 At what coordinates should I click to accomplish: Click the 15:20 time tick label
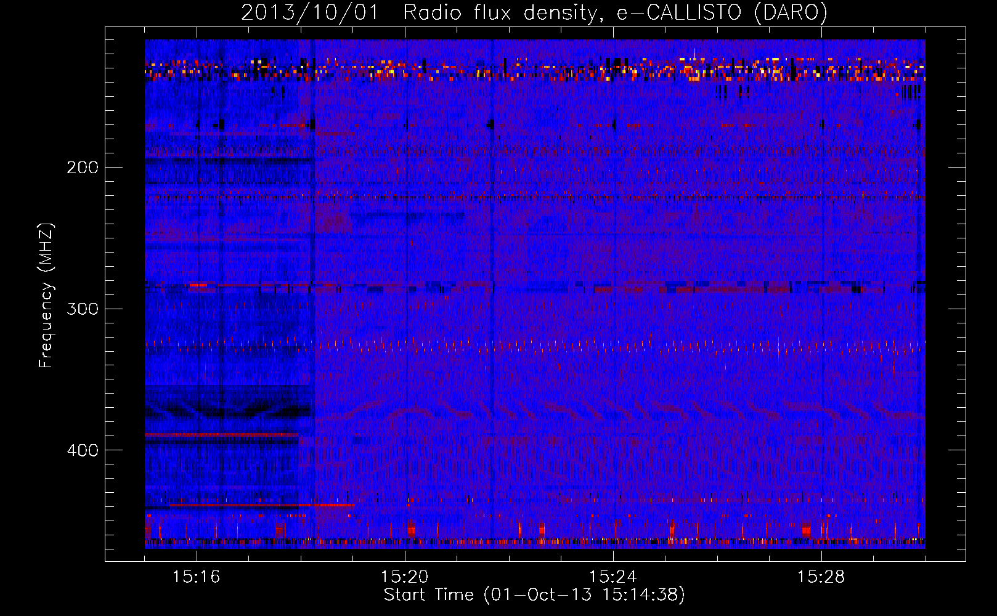click(x=405, y=577)
